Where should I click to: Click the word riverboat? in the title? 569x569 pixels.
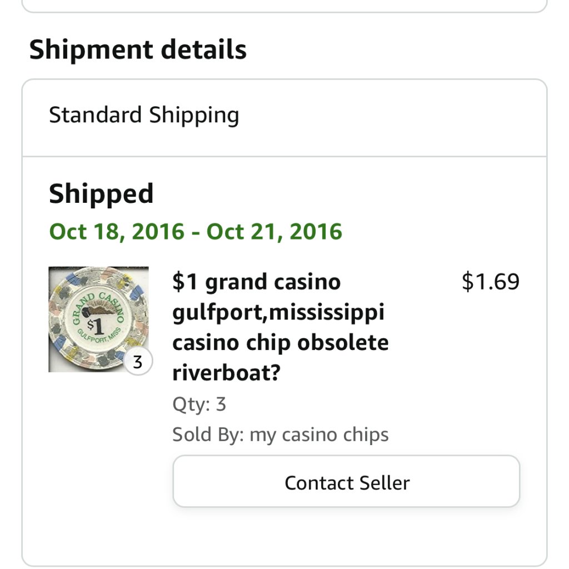click(x=226, y=373)
